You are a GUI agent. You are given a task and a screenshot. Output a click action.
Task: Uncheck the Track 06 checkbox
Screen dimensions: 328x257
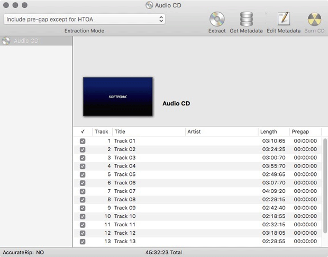[83, 183]
